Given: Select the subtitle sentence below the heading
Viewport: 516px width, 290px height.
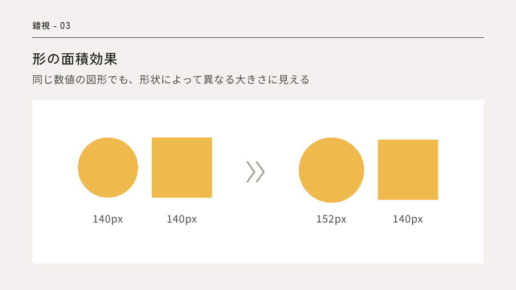Looking at the screenshot, I should [171, 80].
